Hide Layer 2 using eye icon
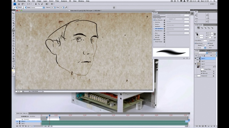229x128 pixels. pyautogui.click(x=196, y=58)
